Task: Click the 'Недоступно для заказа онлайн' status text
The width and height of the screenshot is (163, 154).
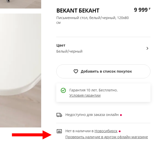Action: coord(92,115)
